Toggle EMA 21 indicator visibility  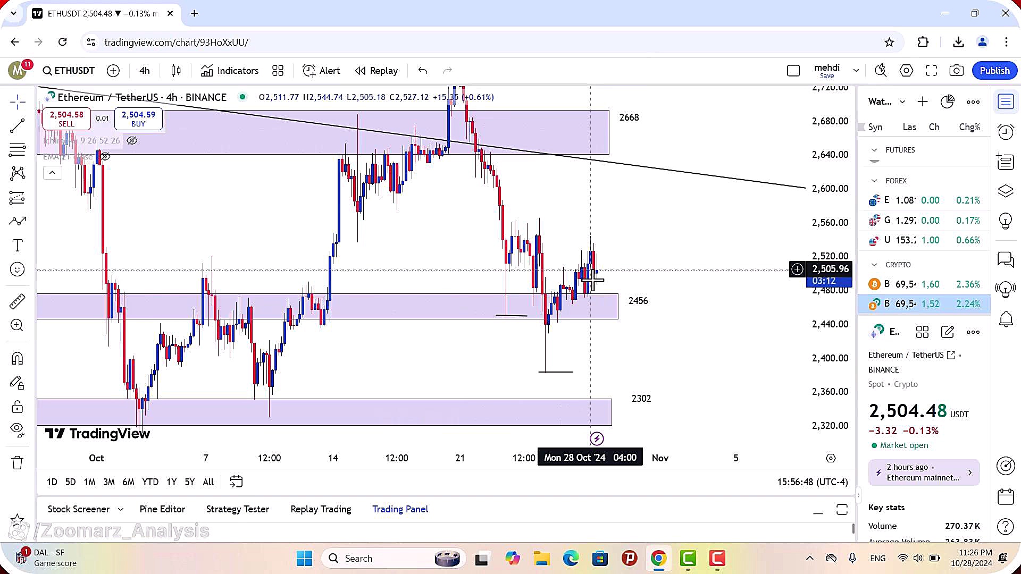[105, 156]
